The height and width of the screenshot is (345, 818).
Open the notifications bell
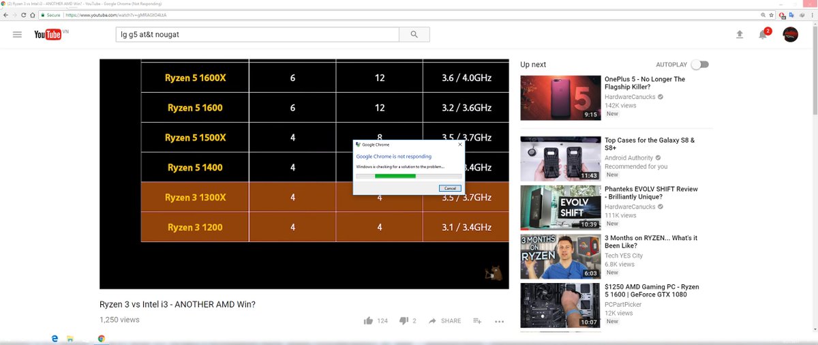(763, 34)
